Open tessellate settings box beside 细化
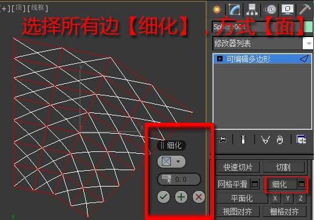This screenshot has height=220, width=315. point(302,184)
